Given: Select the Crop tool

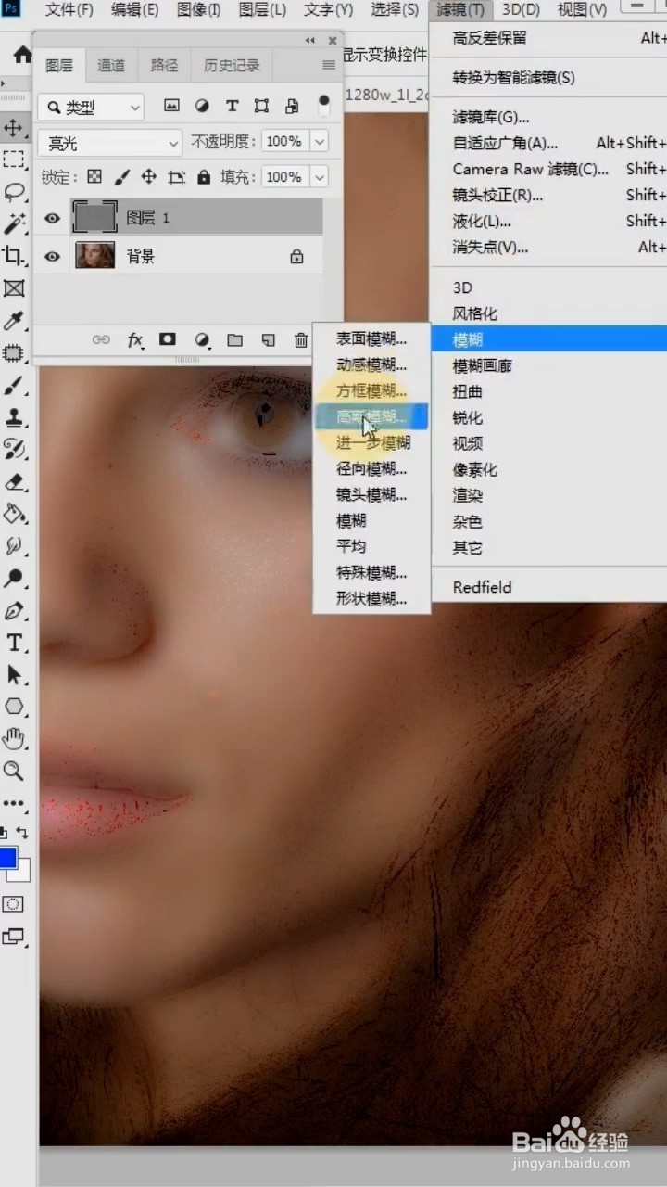Looking at the screenshot, I should pyautogui.click(x=13, y=256).
